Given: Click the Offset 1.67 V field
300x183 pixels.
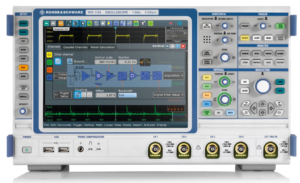Looking at the screenshot, I should click(x=106, y=95).
